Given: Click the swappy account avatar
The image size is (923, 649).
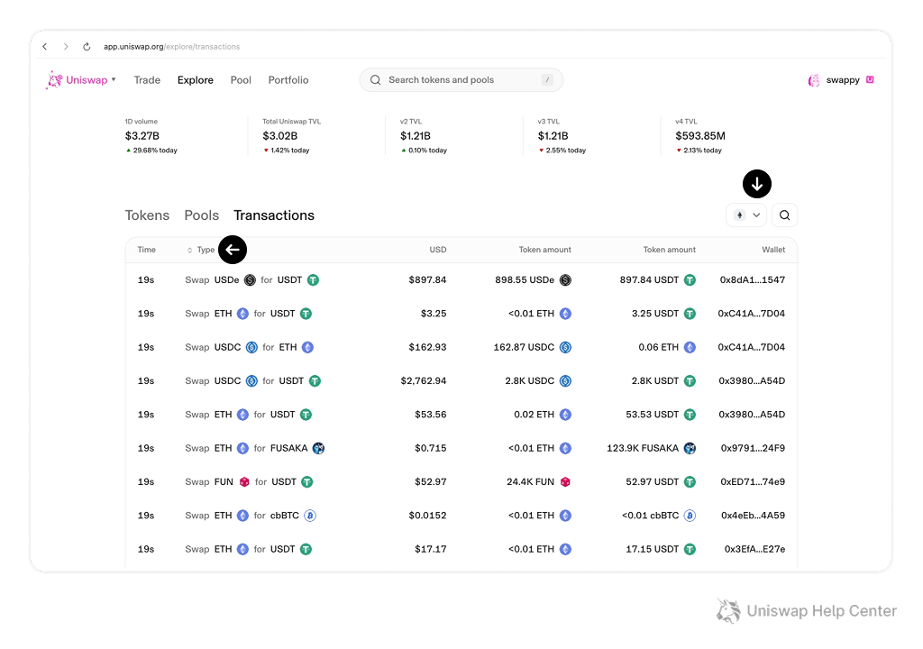Looking at the screenshot, I should 814,80.
